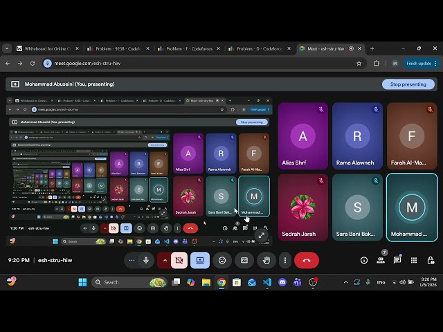
Task: Open the emoji reactions button
Action: click(222, 260)
